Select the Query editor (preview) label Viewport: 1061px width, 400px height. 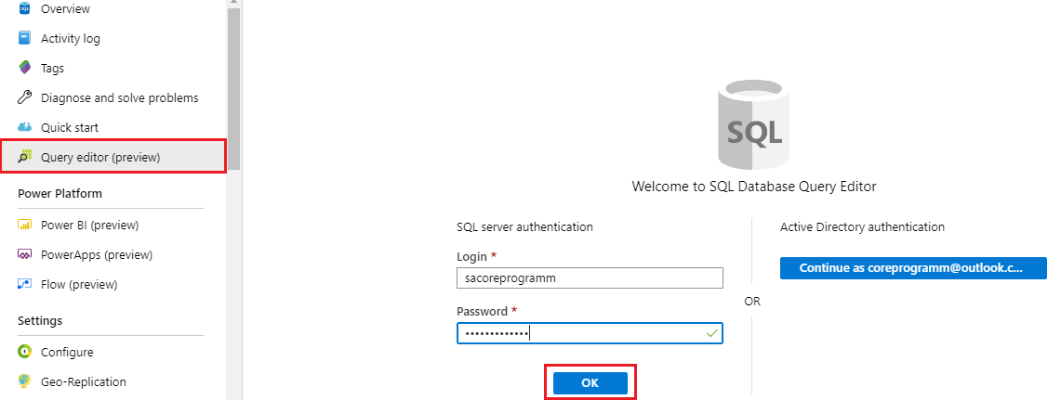[100, 157]
